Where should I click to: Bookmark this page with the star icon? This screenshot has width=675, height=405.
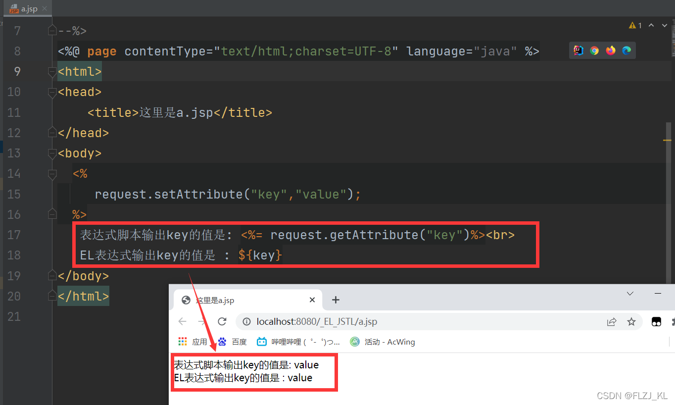(x=631, y=322)
